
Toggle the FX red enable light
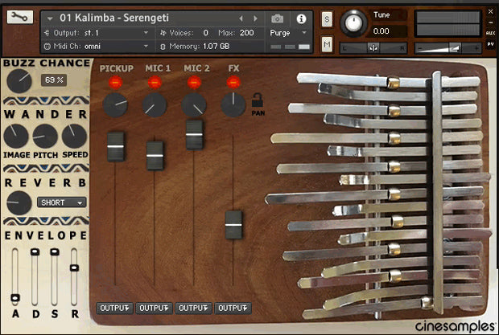(233, 82)
